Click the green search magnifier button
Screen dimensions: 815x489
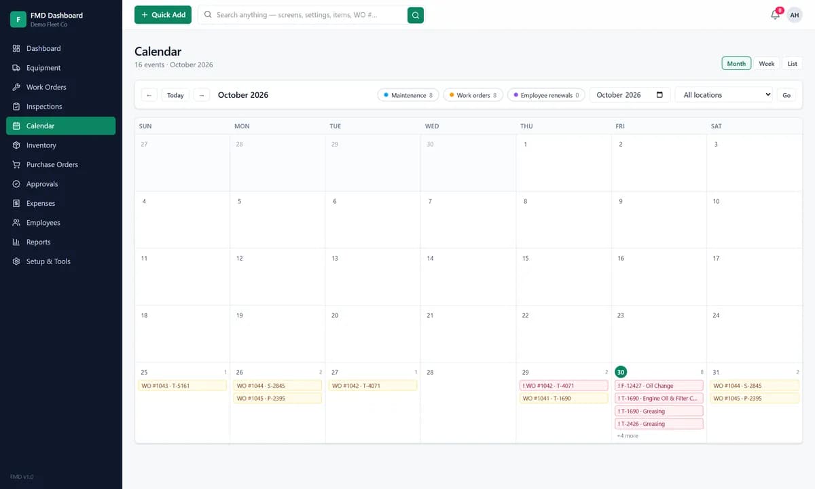point(416,15)
